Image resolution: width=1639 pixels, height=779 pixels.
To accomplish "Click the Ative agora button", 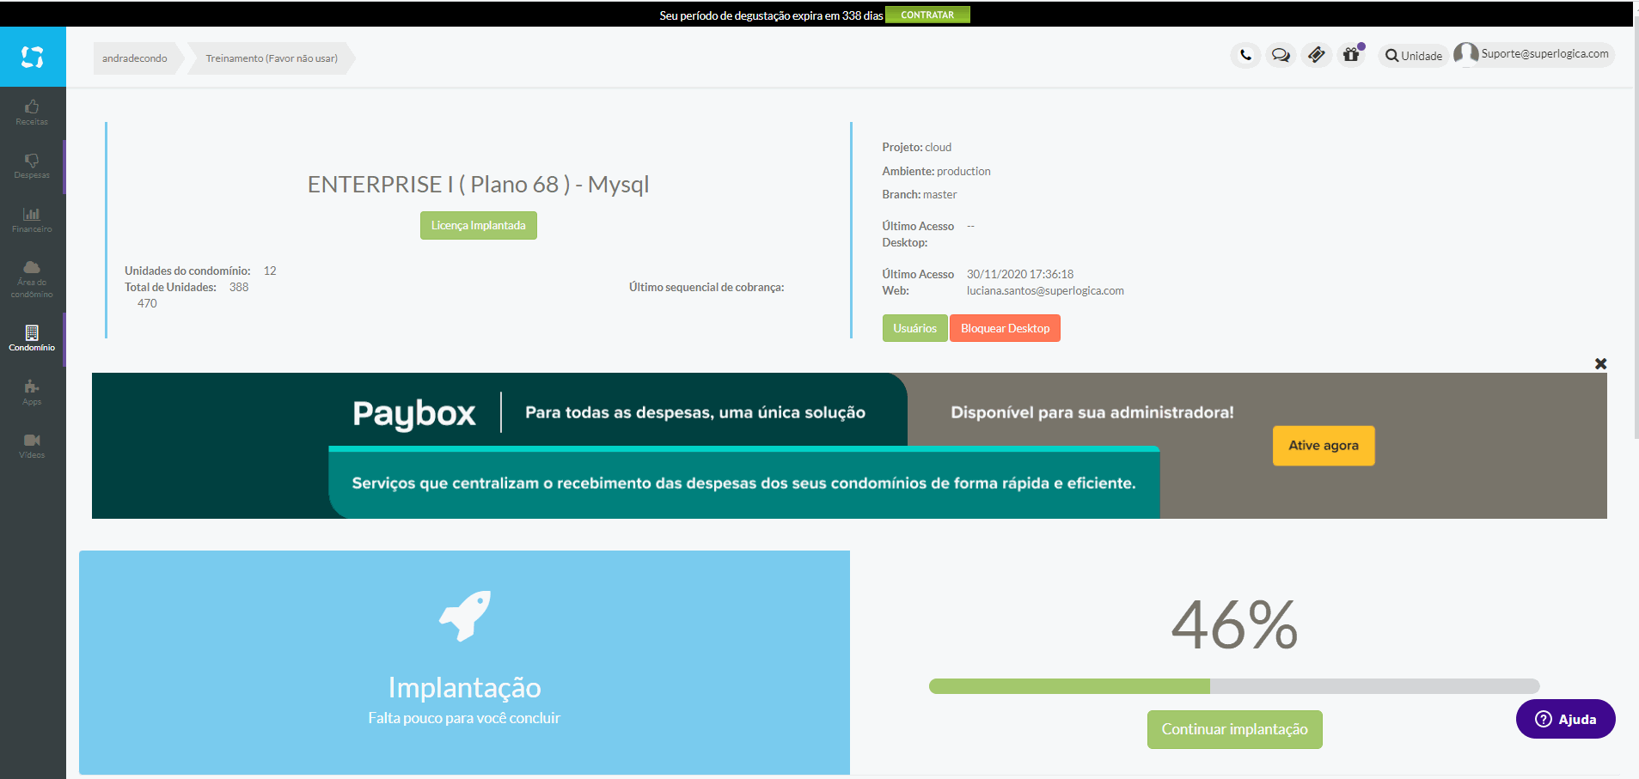I will pos(1324,446).
